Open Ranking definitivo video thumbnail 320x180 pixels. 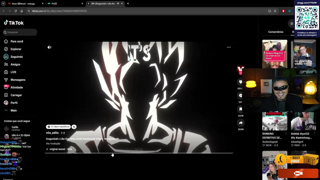[274, 121]
